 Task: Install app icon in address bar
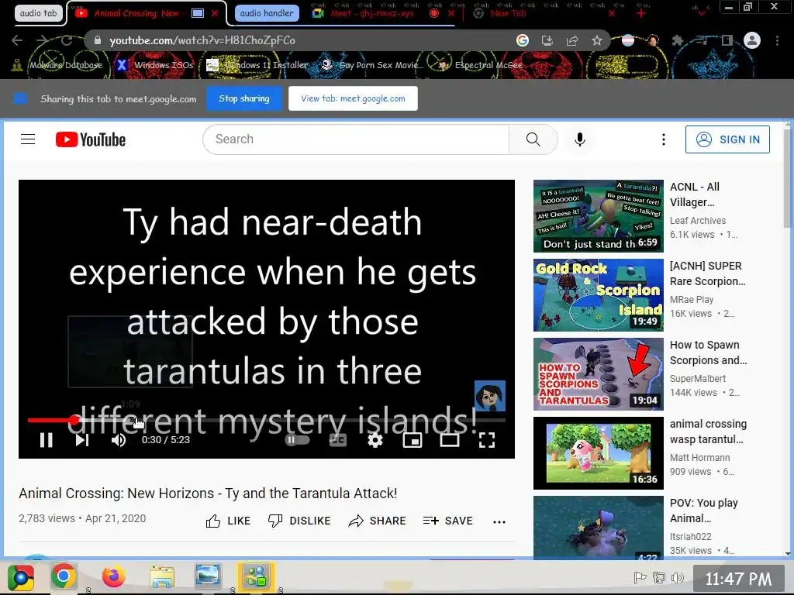(x=547, y=40)
